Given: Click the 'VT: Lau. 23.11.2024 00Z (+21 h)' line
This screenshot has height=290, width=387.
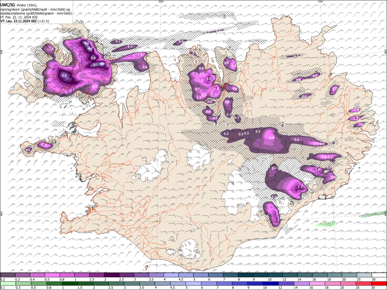Looking at the screenshot, I should click(x=25, y=21).
